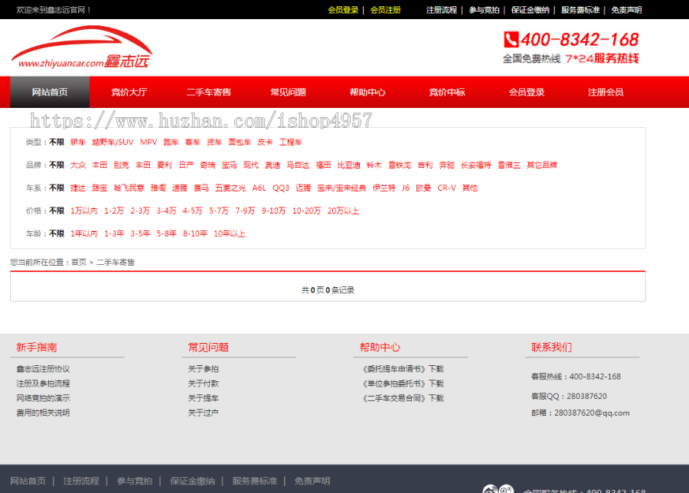Click footer 免责声明 link in the dark bar
The height and width of the screenshot is (493, 689).
(312, 482)
